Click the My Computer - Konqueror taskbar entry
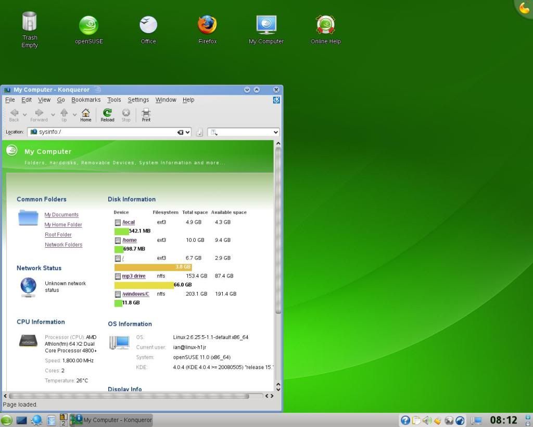Image resolution: width=533 pixels, height=427 pixels. [111, 420]
